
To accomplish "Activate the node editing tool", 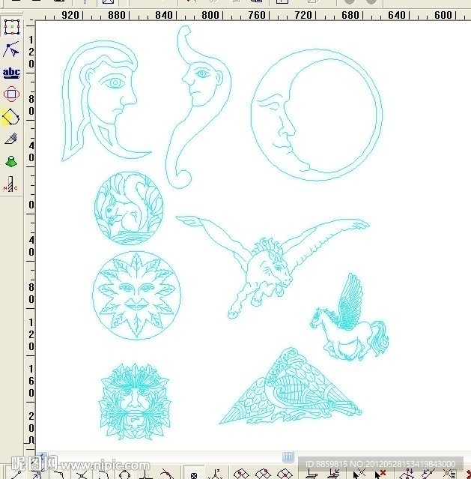I will [11, 50].
